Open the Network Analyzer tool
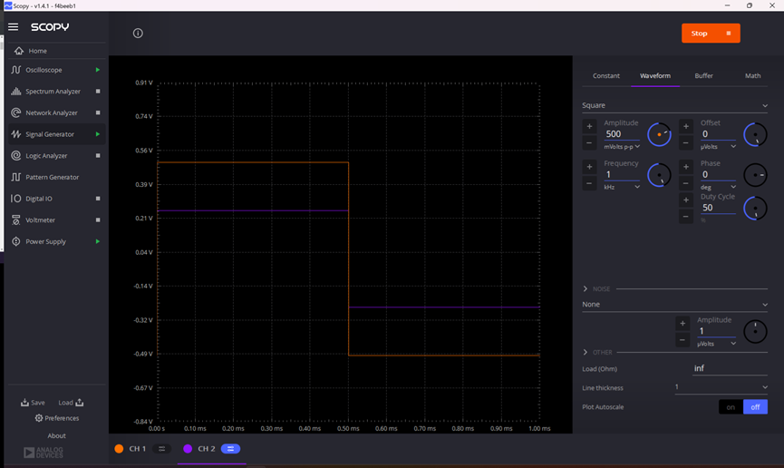Image resolution: width=784 pixels, height=468 pixels. pos(52,113)
